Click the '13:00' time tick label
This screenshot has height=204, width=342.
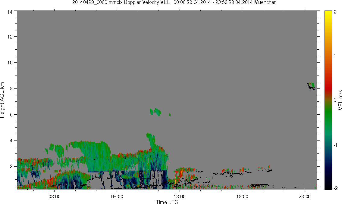coord(180,196)
